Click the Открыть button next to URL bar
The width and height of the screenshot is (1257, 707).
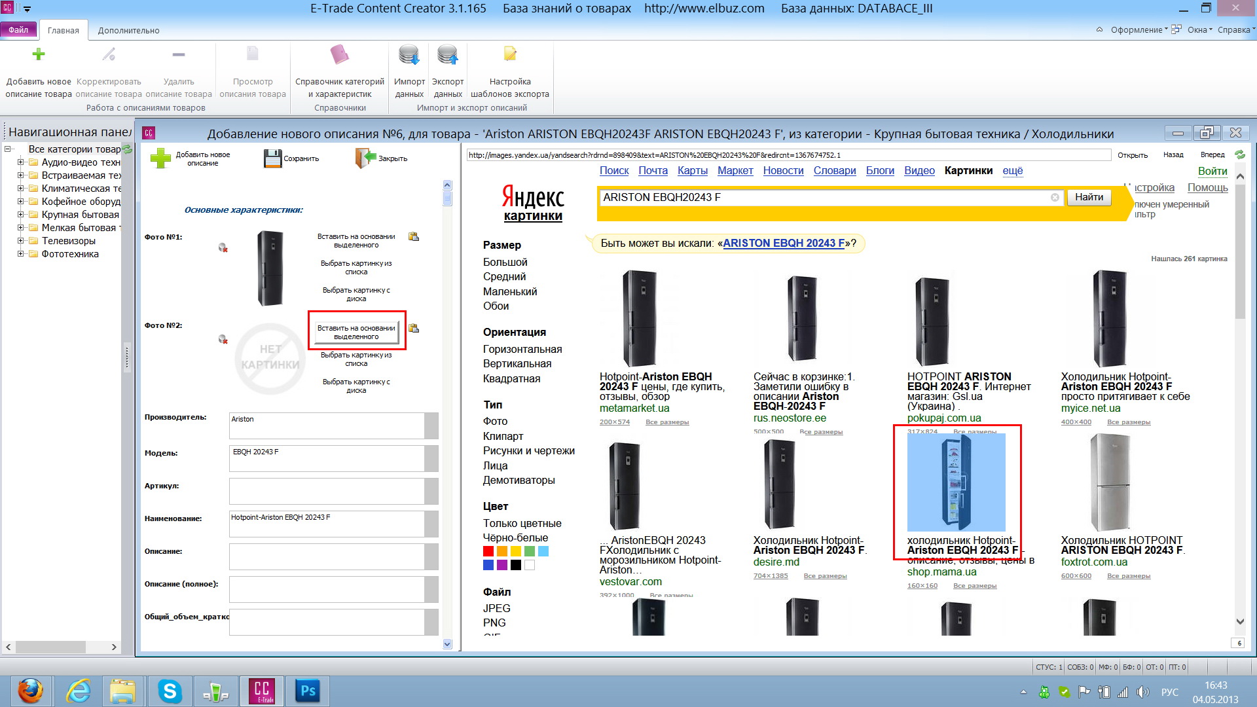point(1133,155)
